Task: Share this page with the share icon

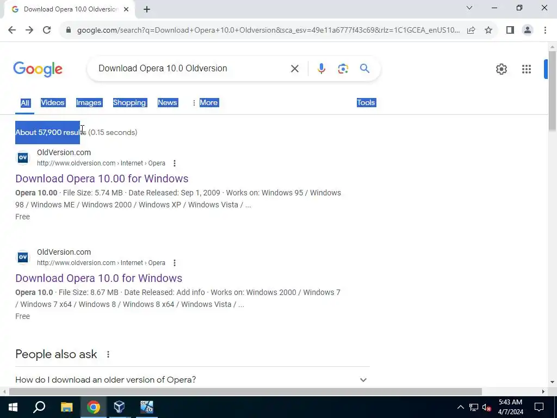Action: (471, 30)
